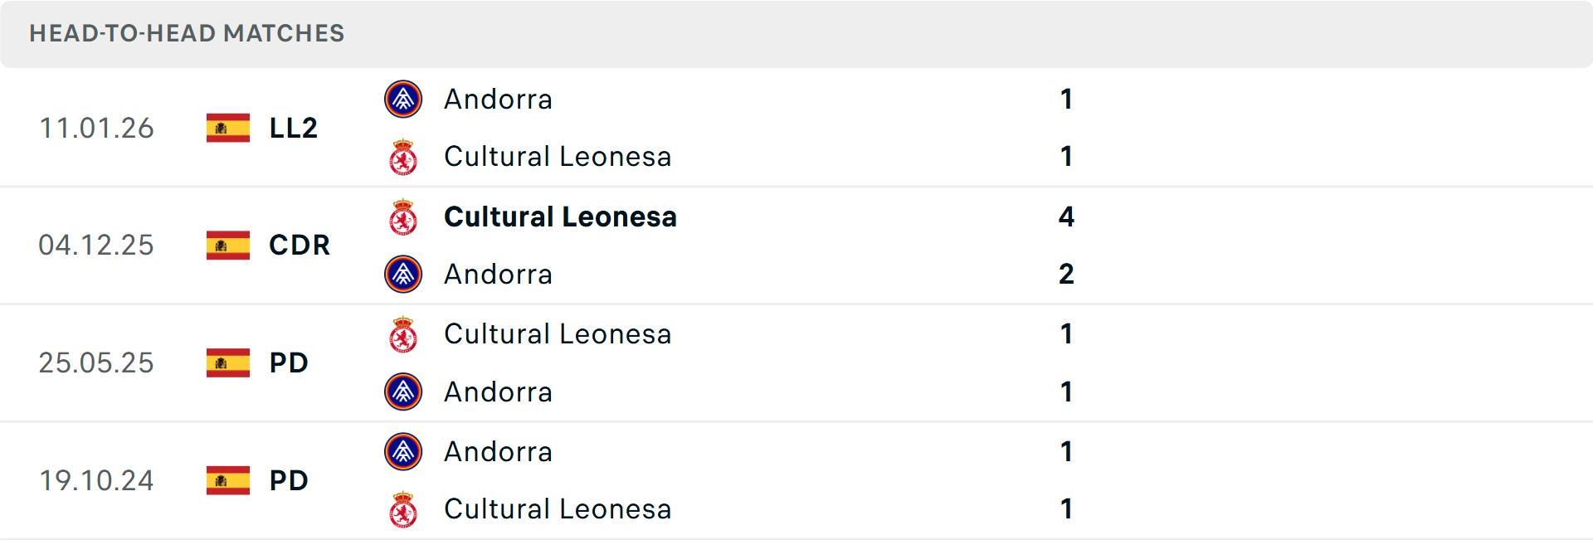Image resolution: width=1593 pixels, height=540 pixels.
Task: Click the Spanish flag beside CDR
Action: coord(227,246)
